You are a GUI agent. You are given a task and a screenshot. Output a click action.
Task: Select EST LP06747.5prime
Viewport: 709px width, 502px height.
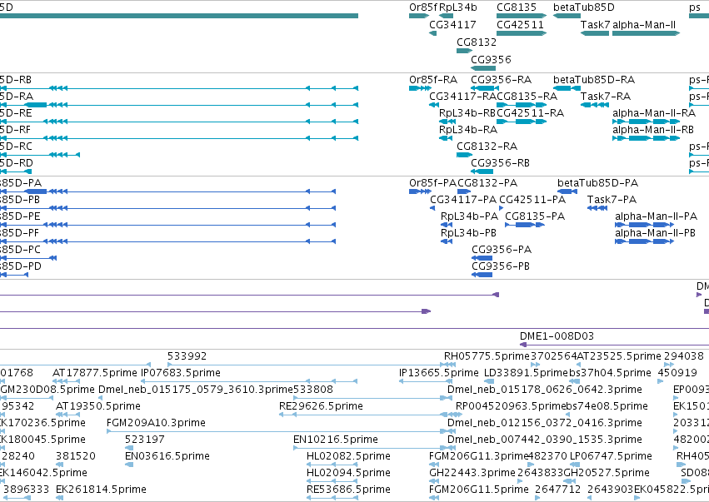pos(611,456)
